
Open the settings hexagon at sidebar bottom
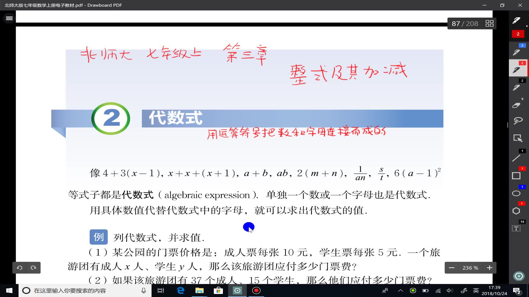pos(519,276)
